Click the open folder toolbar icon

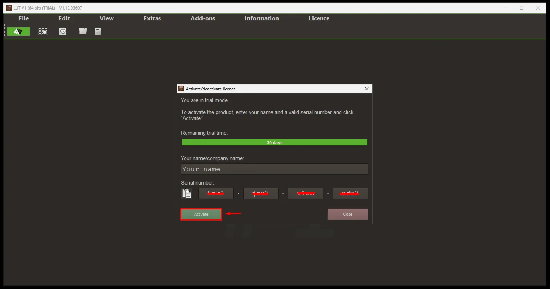coord(83,31)
